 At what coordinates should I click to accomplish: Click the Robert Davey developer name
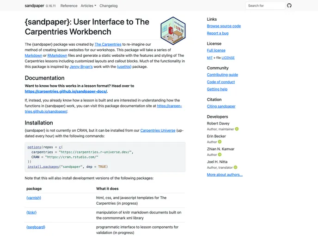218,124
